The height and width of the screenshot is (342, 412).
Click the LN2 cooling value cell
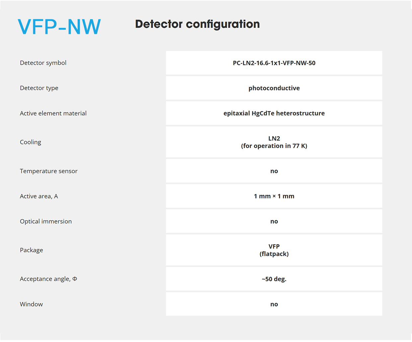tap(274, 142)
